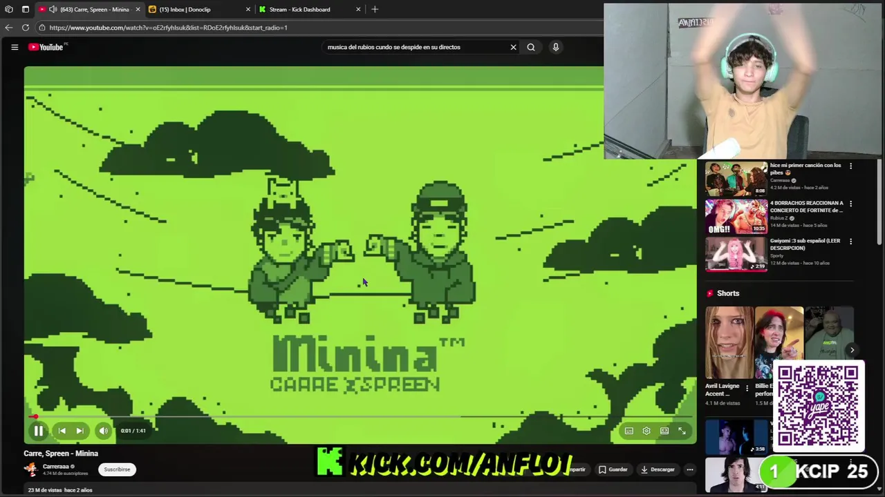Go to YouTube home via logo
This screenshot has height=497, width=885.
click(x=46, y=47)
